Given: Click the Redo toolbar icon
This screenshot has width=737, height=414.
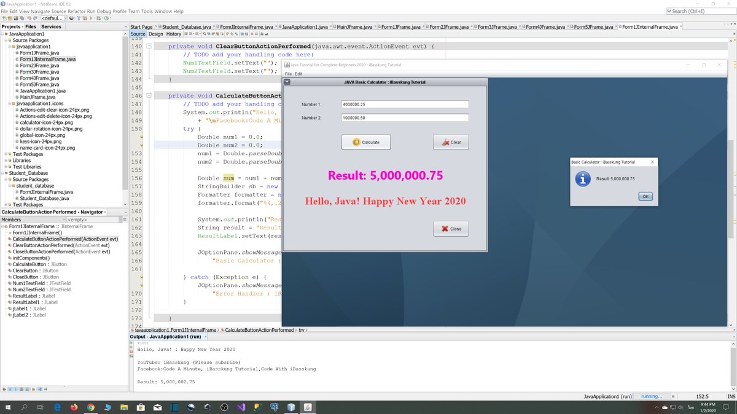Looking at the screenshot, I should click(x=36, y=18).
